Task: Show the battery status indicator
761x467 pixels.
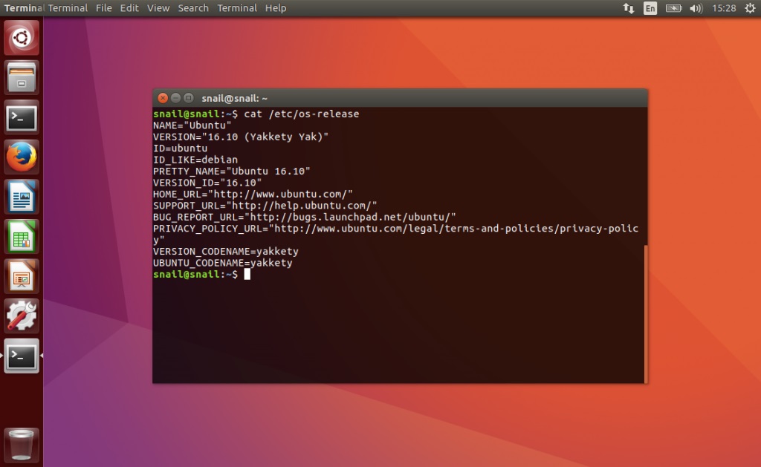Action: (673, 8)
